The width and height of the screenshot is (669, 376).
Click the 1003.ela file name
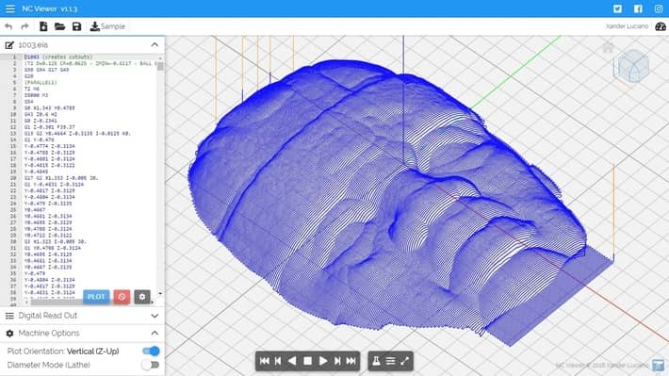pyautogui.click(x=33, y=45)
